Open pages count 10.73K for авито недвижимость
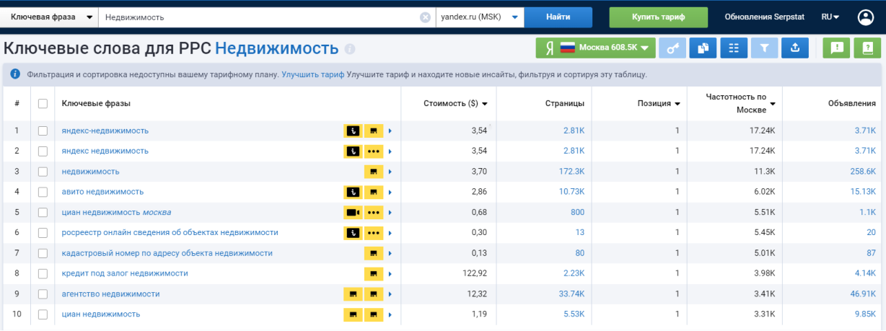The width and height of the screenshot is (886, 331). coord(571,192)
